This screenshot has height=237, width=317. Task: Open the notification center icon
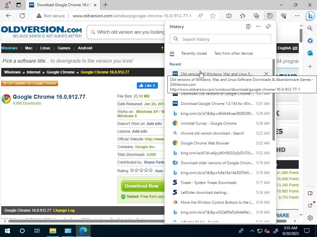tap(307, 231)
